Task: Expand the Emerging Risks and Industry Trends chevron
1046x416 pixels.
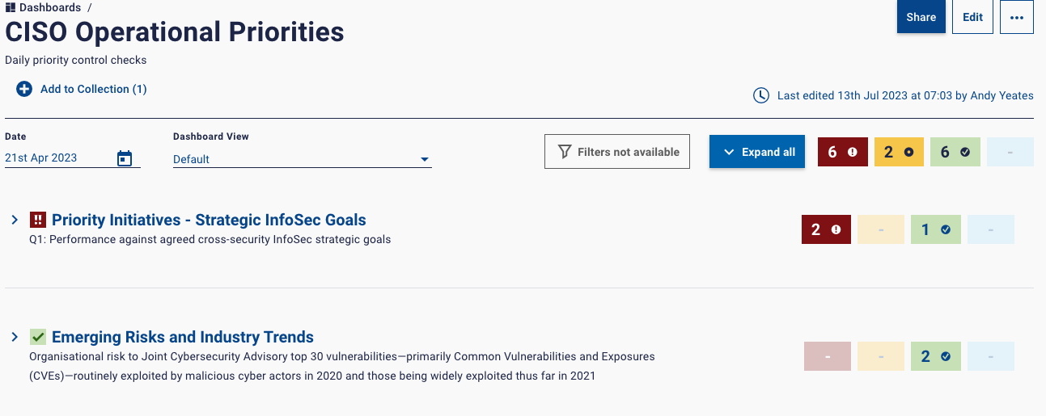Action: (x=15, y=337)
